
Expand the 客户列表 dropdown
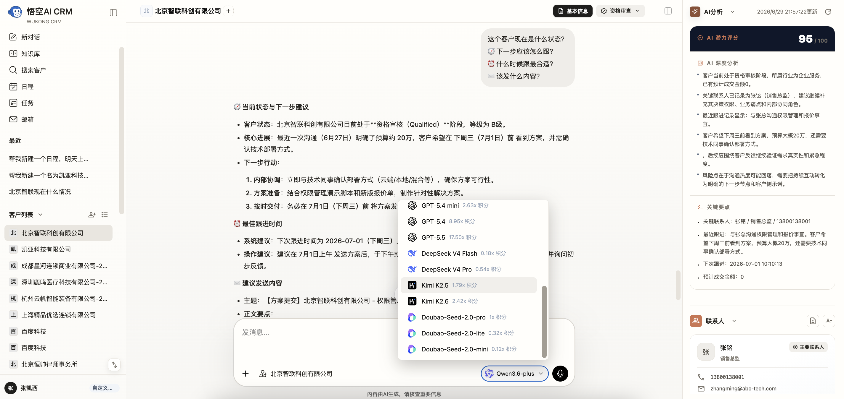pos(40,215)
